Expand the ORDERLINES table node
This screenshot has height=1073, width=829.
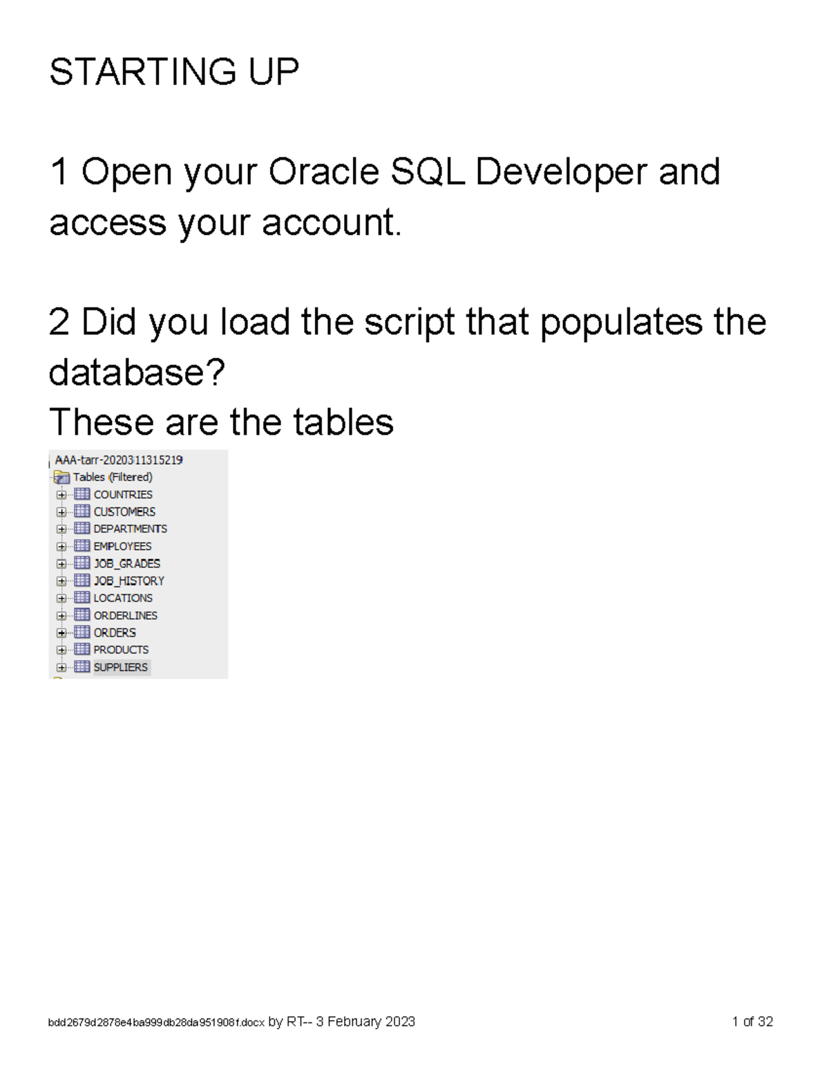(62, 616)
